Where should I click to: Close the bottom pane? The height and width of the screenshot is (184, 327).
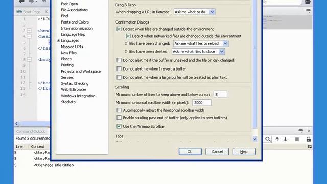pyautogui.click(x=309, y=131)
